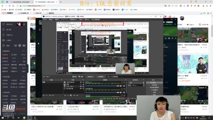The image size is (213, 120).
Task: Toggle visibility of text (GDI+) source
Action: [x=81, y=86]
